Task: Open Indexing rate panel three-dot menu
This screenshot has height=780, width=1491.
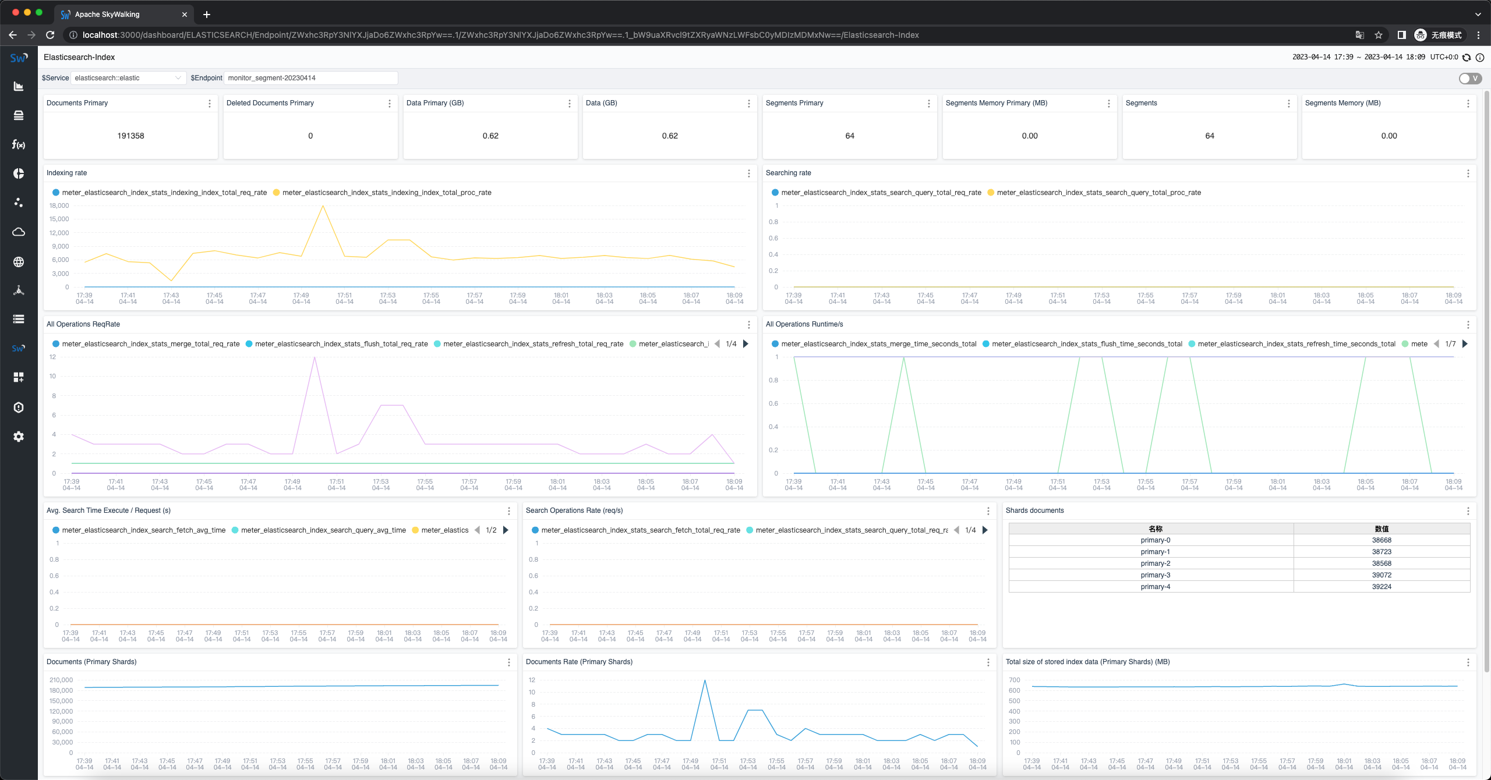Action: (x=748, y=173)
